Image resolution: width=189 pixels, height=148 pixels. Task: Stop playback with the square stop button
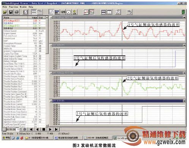pyautogui.click(x=44, y=129)
